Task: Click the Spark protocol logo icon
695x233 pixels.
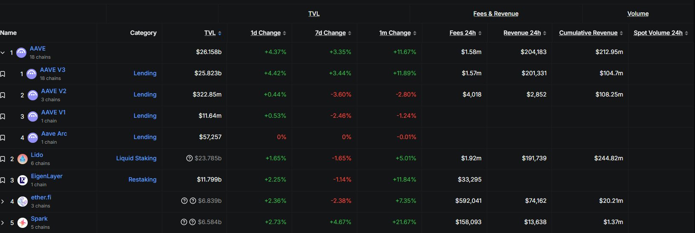Action: pyautogui.click(x=23, y=222)
